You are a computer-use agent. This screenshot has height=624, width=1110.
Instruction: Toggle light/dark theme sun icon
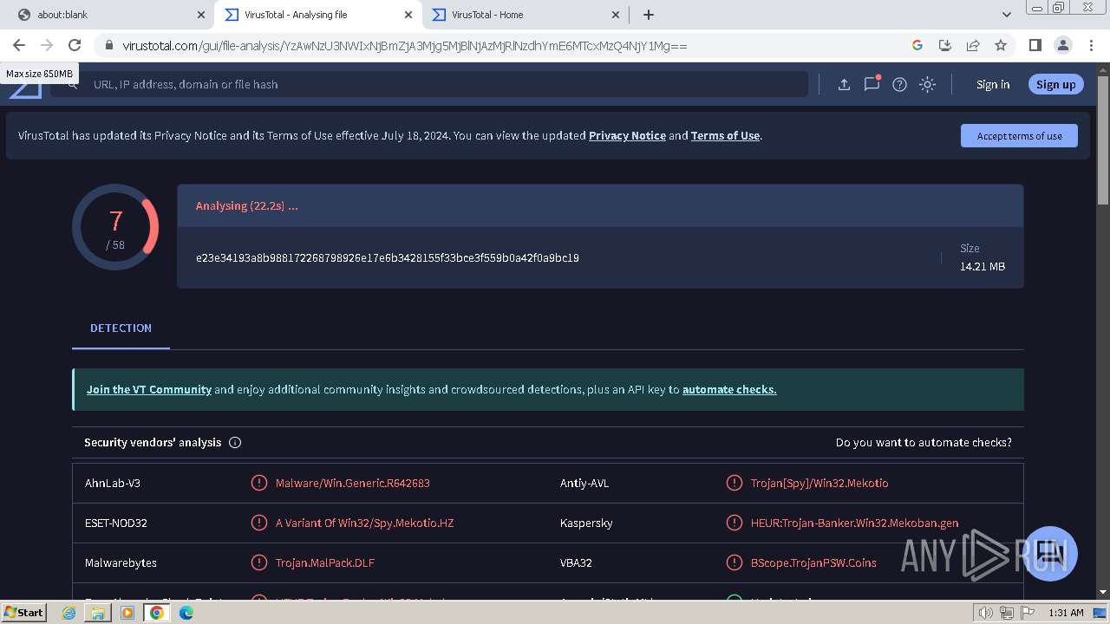(927, 84)
